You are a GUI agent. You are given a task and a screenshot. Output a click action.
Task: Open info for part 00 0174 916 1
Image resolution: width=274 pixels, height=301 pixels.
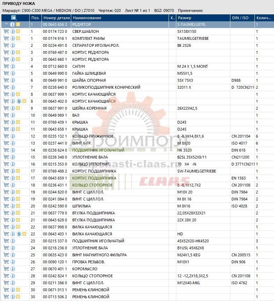coord(13,38)
